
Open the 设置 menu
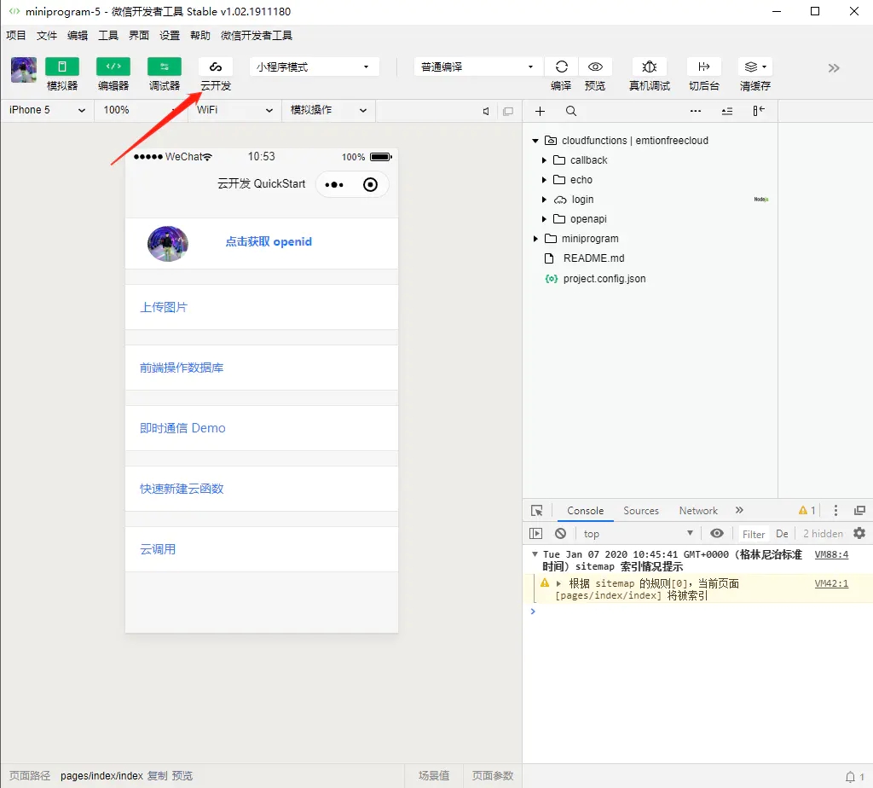point(170,36)
